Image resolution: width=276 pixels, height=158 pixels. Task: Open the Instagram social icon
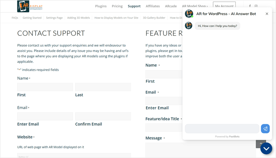(x=256, y=6)
